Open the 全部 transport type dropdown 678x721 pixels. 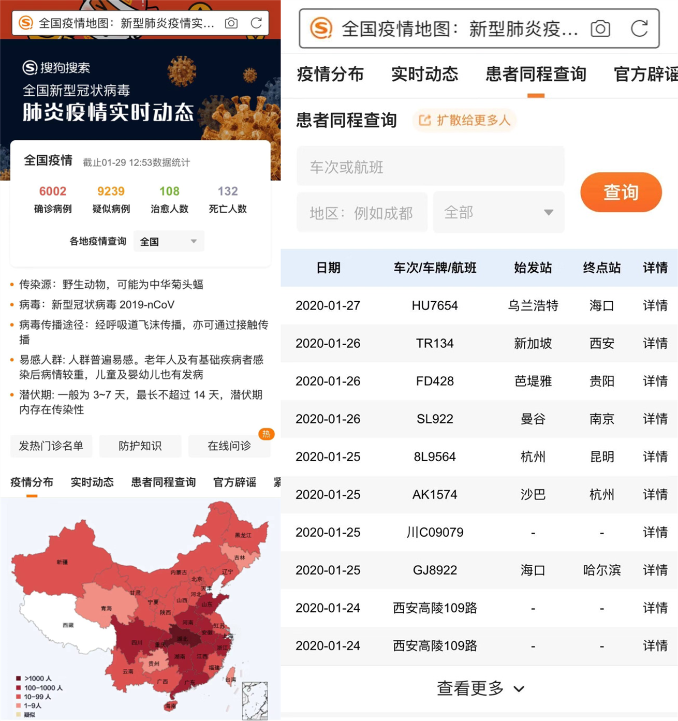click(x=498, y=212)
